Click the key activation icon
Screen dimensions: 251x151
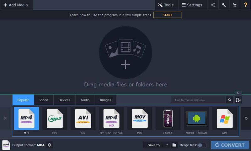tap(224, 5)
